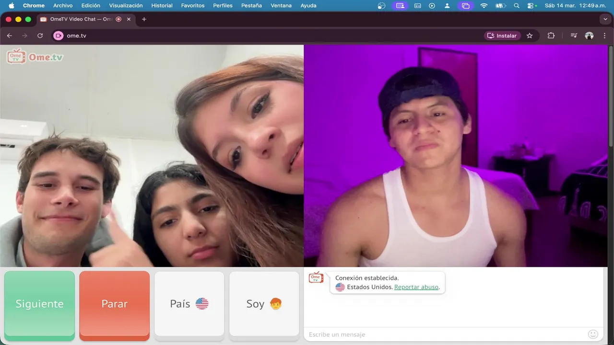
Task: Click the circular status icon in menu bar
Action: 382,6
